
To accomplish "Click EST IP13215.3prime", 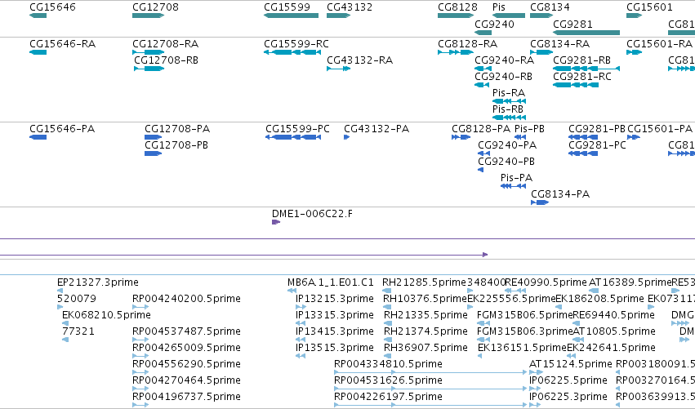I will 301,307.
